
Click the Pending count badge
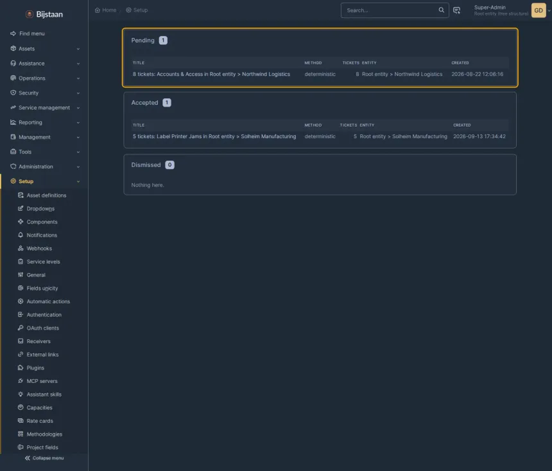pos(163,40)
